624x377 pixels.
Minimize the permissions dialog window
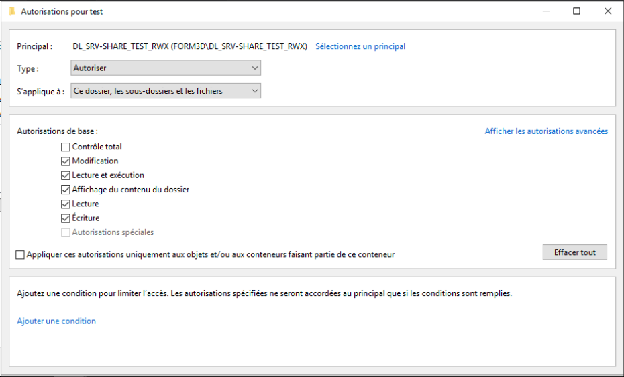[x=546, y=11]
